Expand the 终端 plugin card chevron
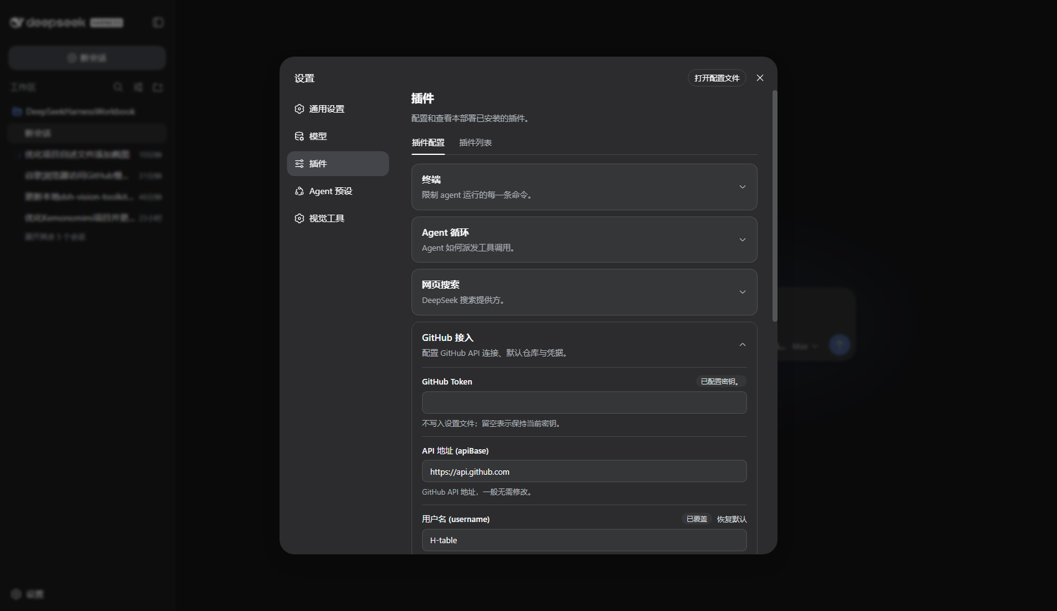This screenshot has height=611, width=1057. coord(742,187)
